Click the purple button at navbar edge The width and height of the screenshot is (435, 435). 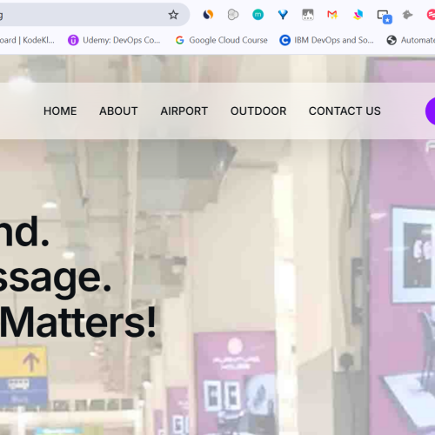tap(431, 111)
